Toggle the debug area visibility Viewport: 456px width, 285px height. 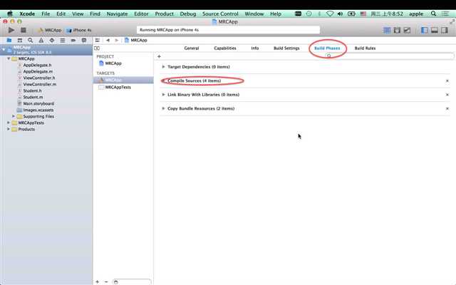point(435,30)
